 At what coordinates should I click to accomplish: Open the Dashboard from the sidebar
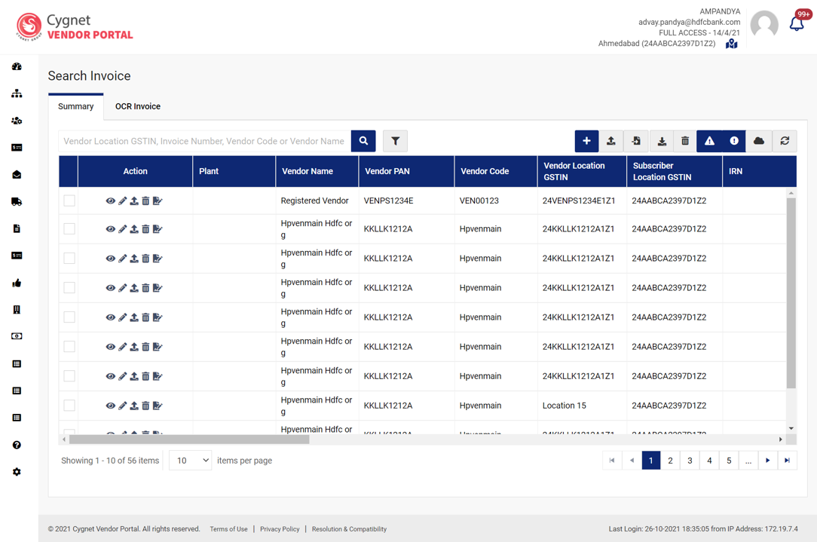coord(17,66)
